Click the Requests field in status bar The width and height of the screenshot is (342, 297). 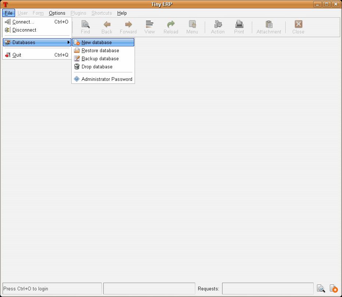(268, 289)
